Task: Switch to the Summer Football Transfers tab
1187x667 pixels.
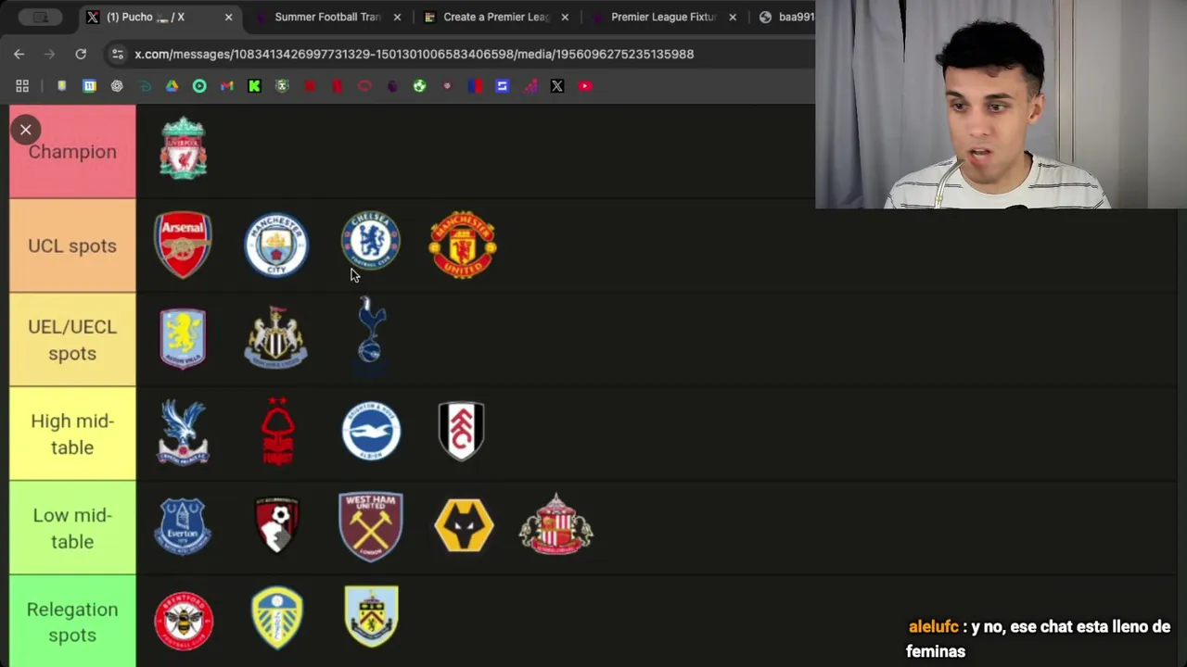Action: tap(328, 17)
